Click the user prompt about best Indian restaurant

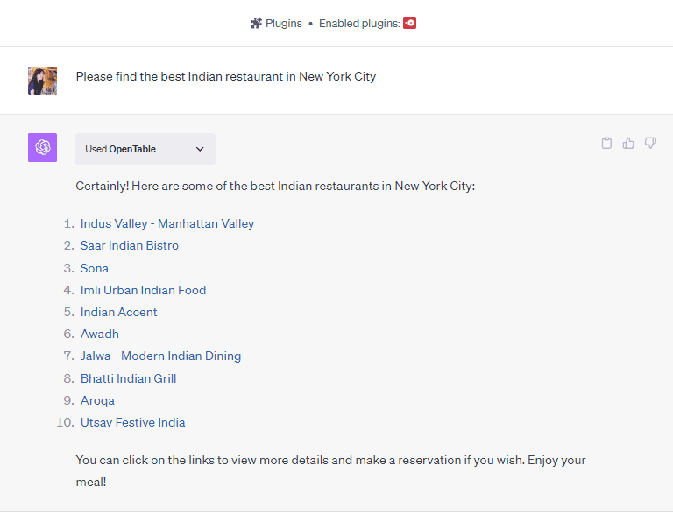226,76
